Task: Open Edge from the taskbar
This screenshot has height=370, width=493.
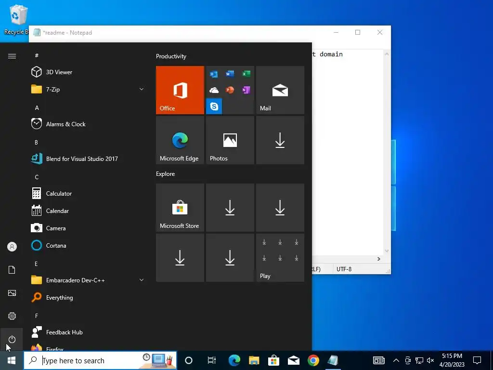Action: [x=234, y=360]
